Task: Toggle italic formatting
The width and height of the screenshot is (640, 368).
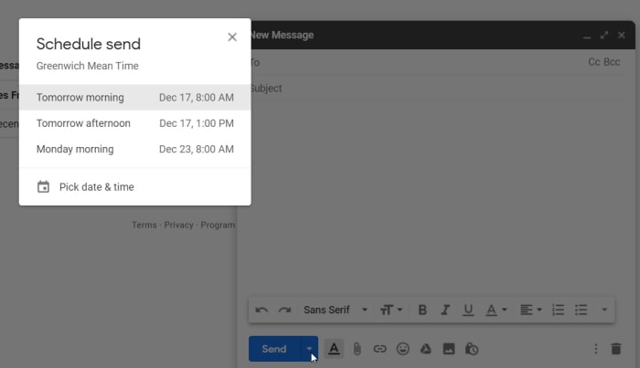Action: click(445, 310)
